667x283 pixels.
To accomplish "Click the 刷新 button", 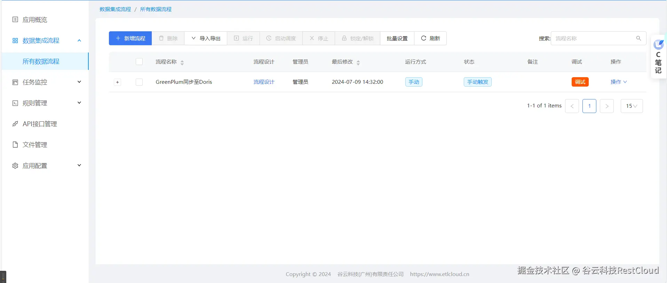I will click(x=430, y=38).
